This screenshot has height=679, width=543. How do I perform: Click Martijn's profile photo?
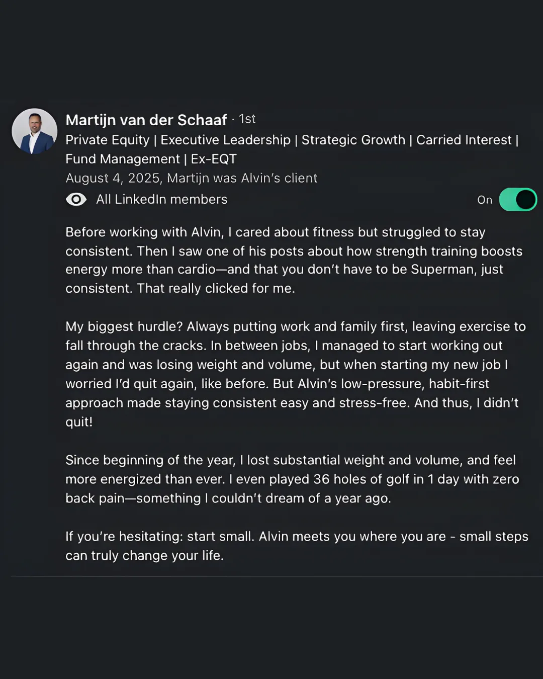coord(34,131)
